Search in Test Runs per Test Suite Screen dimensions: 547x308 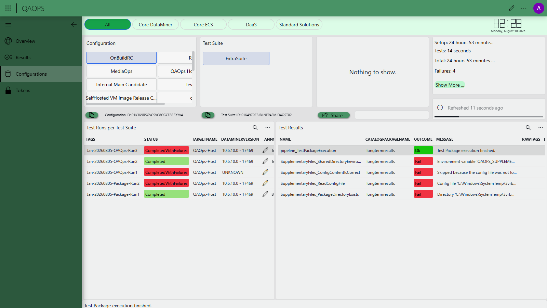(x=255, y=128)
